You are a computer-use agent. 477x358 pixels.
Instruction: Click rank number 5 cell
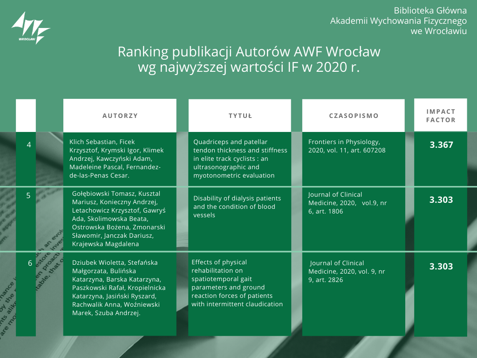coord(26,219)
